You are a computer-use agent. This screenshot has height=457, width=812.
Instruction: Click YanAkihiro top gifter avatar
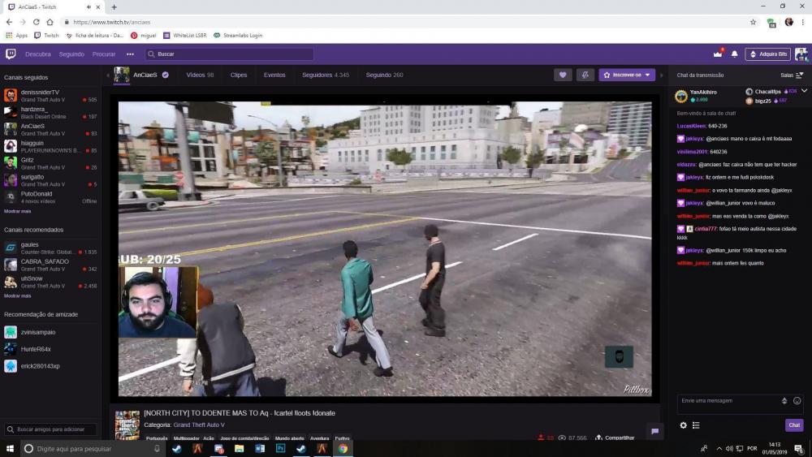(x=681, y=96)
